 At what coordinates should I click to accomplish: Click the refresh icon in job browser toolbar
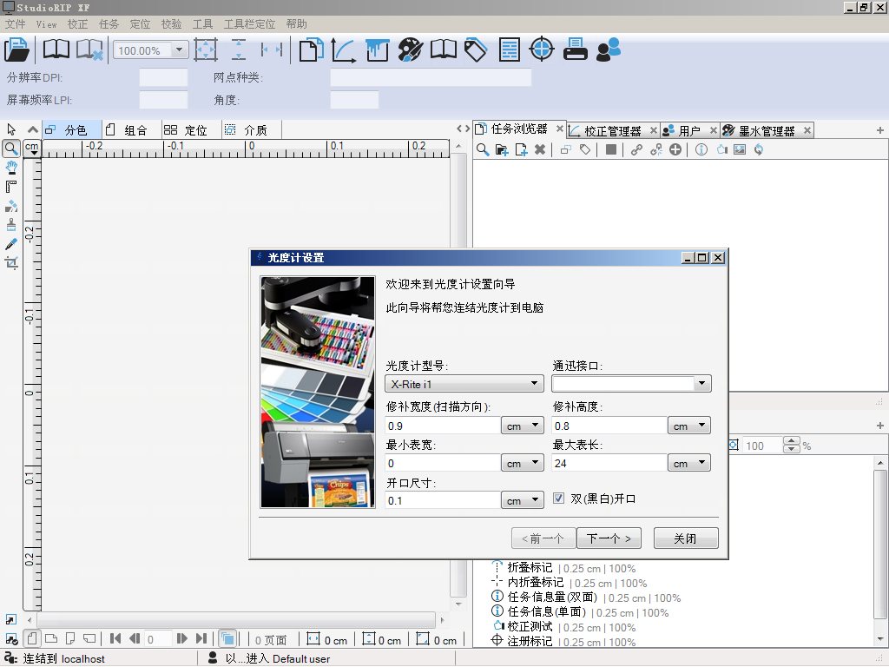click(759, 149)
